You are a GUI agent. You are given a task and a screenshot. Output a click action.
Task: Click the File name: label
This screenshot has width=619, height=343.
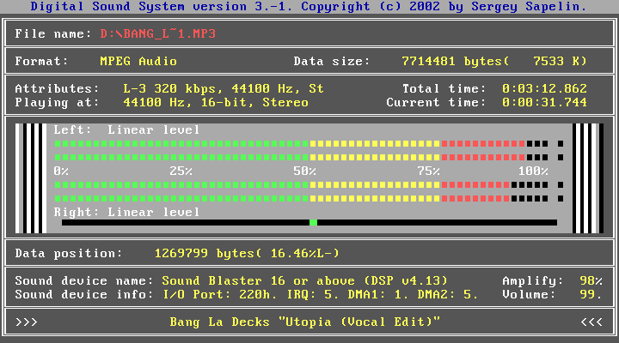53,33
